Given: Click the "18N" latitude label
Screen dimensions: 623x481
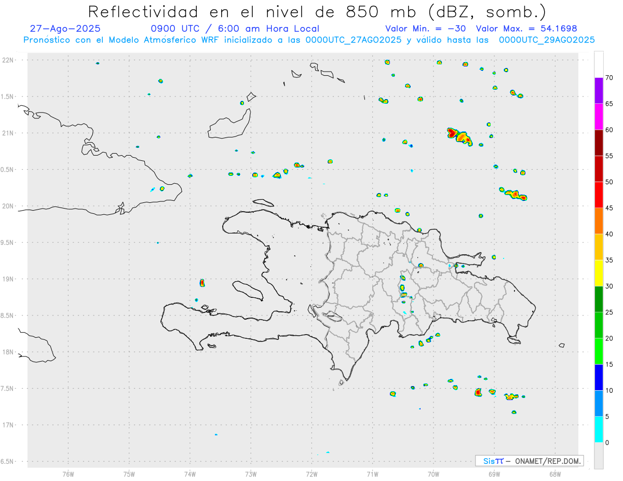Looking at the screenshot, I should [x=9, y=352].
